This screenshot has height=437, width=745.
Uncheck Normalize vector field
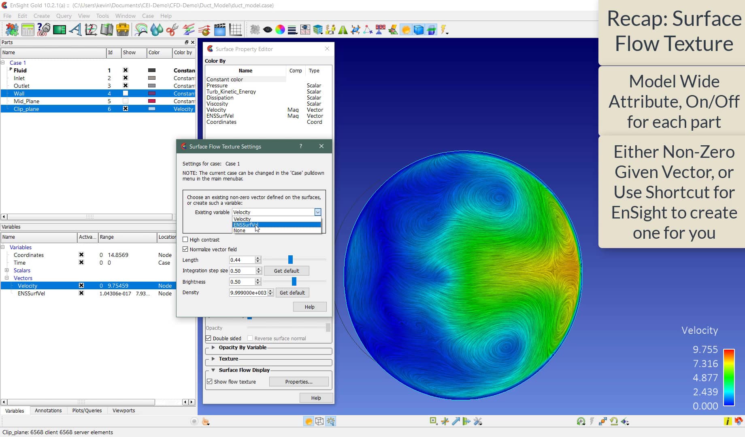pyautogui.click(x=185, y=249)
